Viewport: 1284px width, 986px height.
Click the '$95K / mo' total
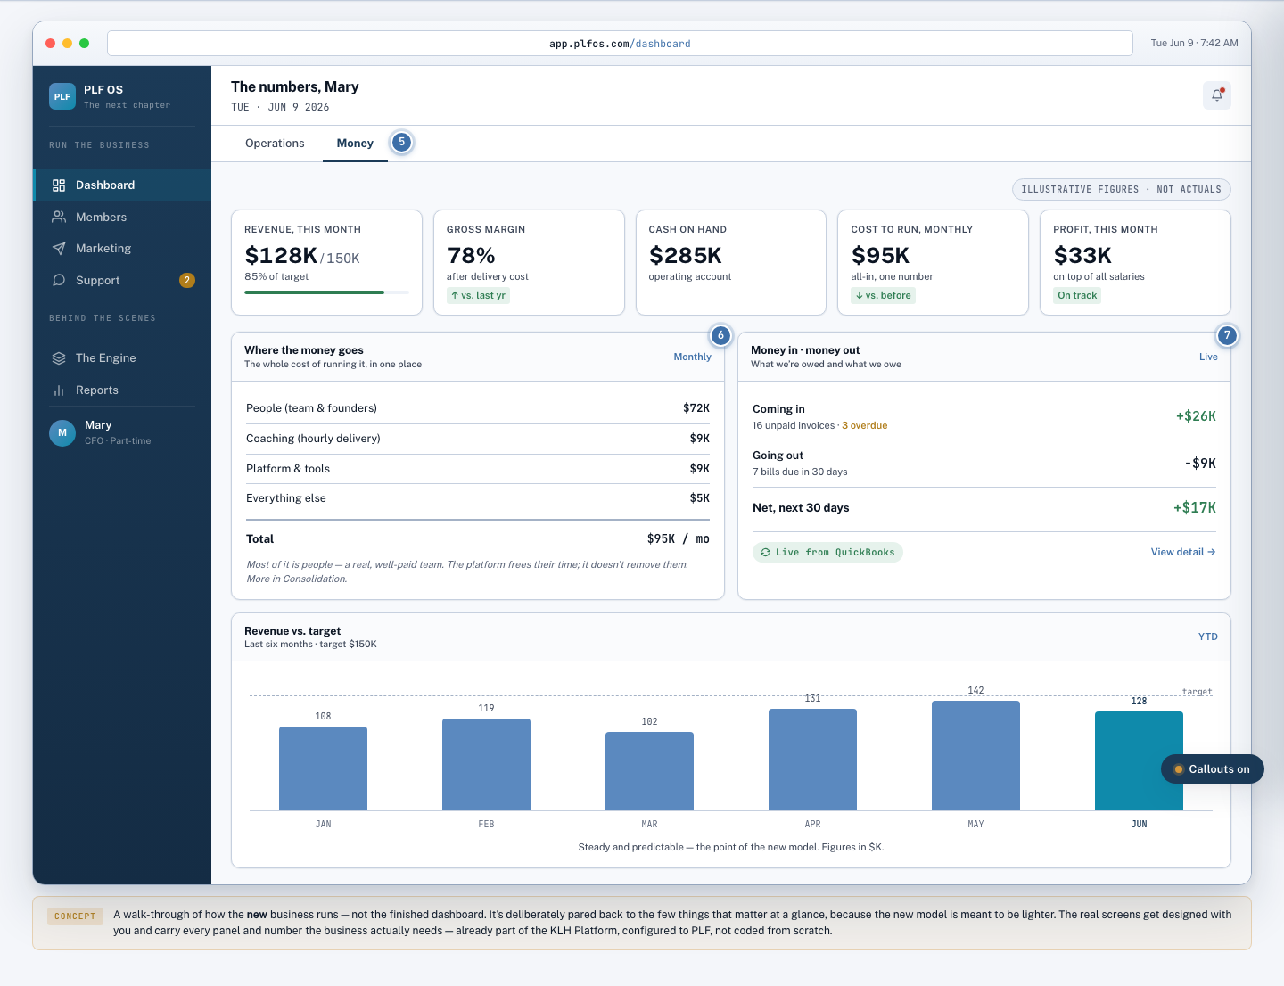678,539
